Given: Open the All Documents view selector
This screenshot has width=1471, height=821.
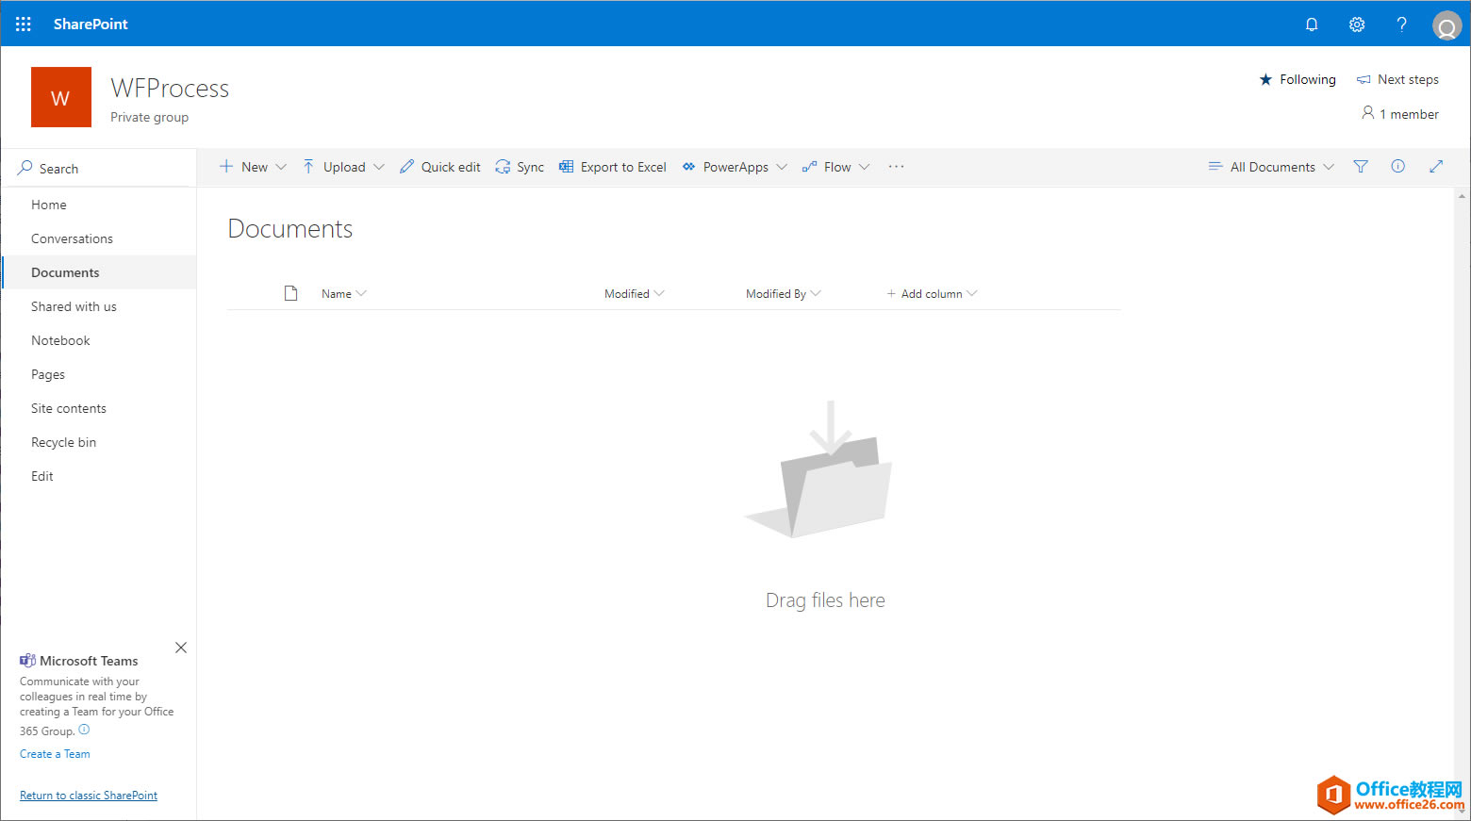Looking at the screenshot, I should coord(1272,167).
